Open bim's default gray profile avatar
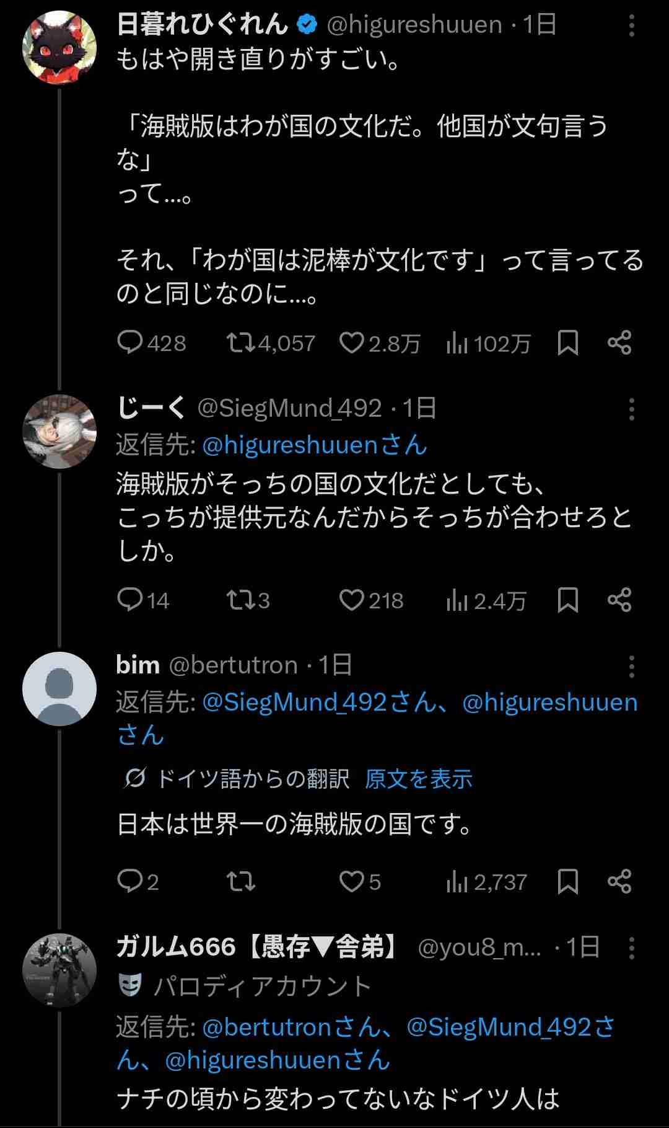This screenshot has height=1128, width=669. coord(59,689)
